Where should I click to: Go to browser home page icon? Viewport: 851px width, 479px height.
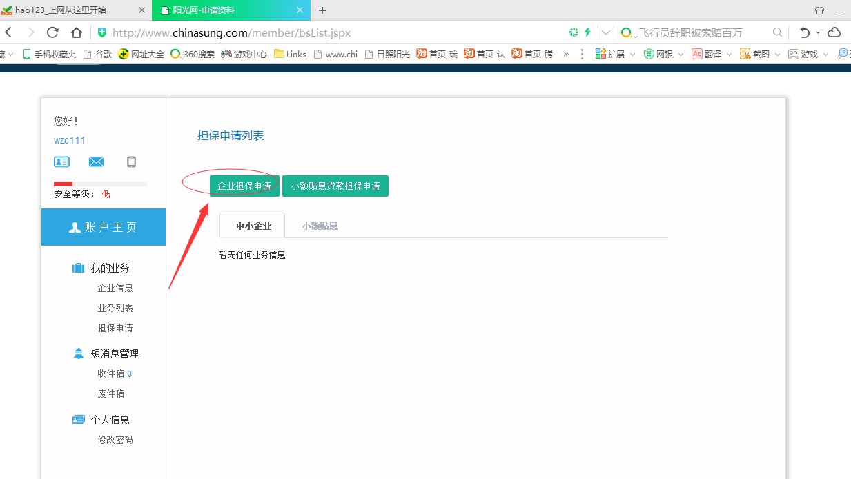coord(77,32)
